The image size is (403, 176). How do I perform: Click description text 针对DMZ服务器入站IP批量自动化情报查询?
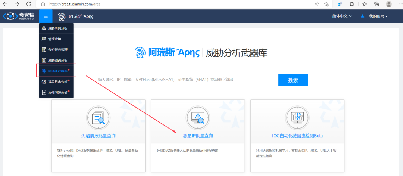click(187, 151)
